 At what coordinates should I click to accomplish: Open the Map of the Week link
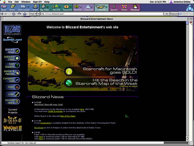pos(68,116)
